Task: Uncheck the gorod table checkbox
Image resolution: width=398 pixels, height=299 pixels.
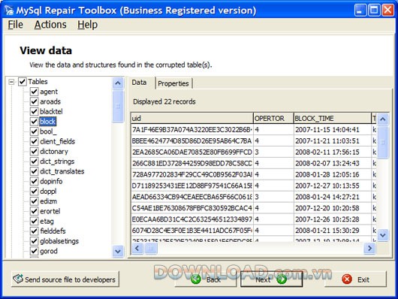Action: click(x=34, y=251)
